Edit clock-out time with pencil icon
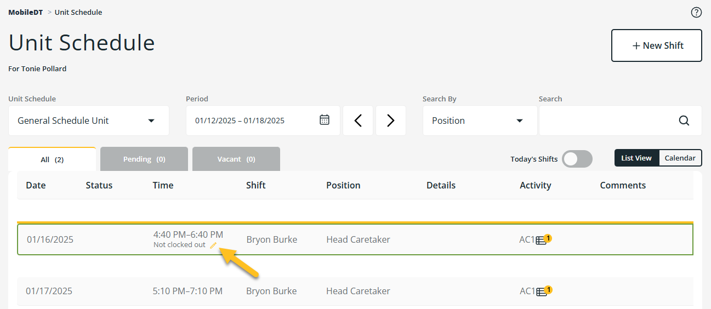Image resolution: width=711 pixels, height=309 pixels. (x=213, y=245)
